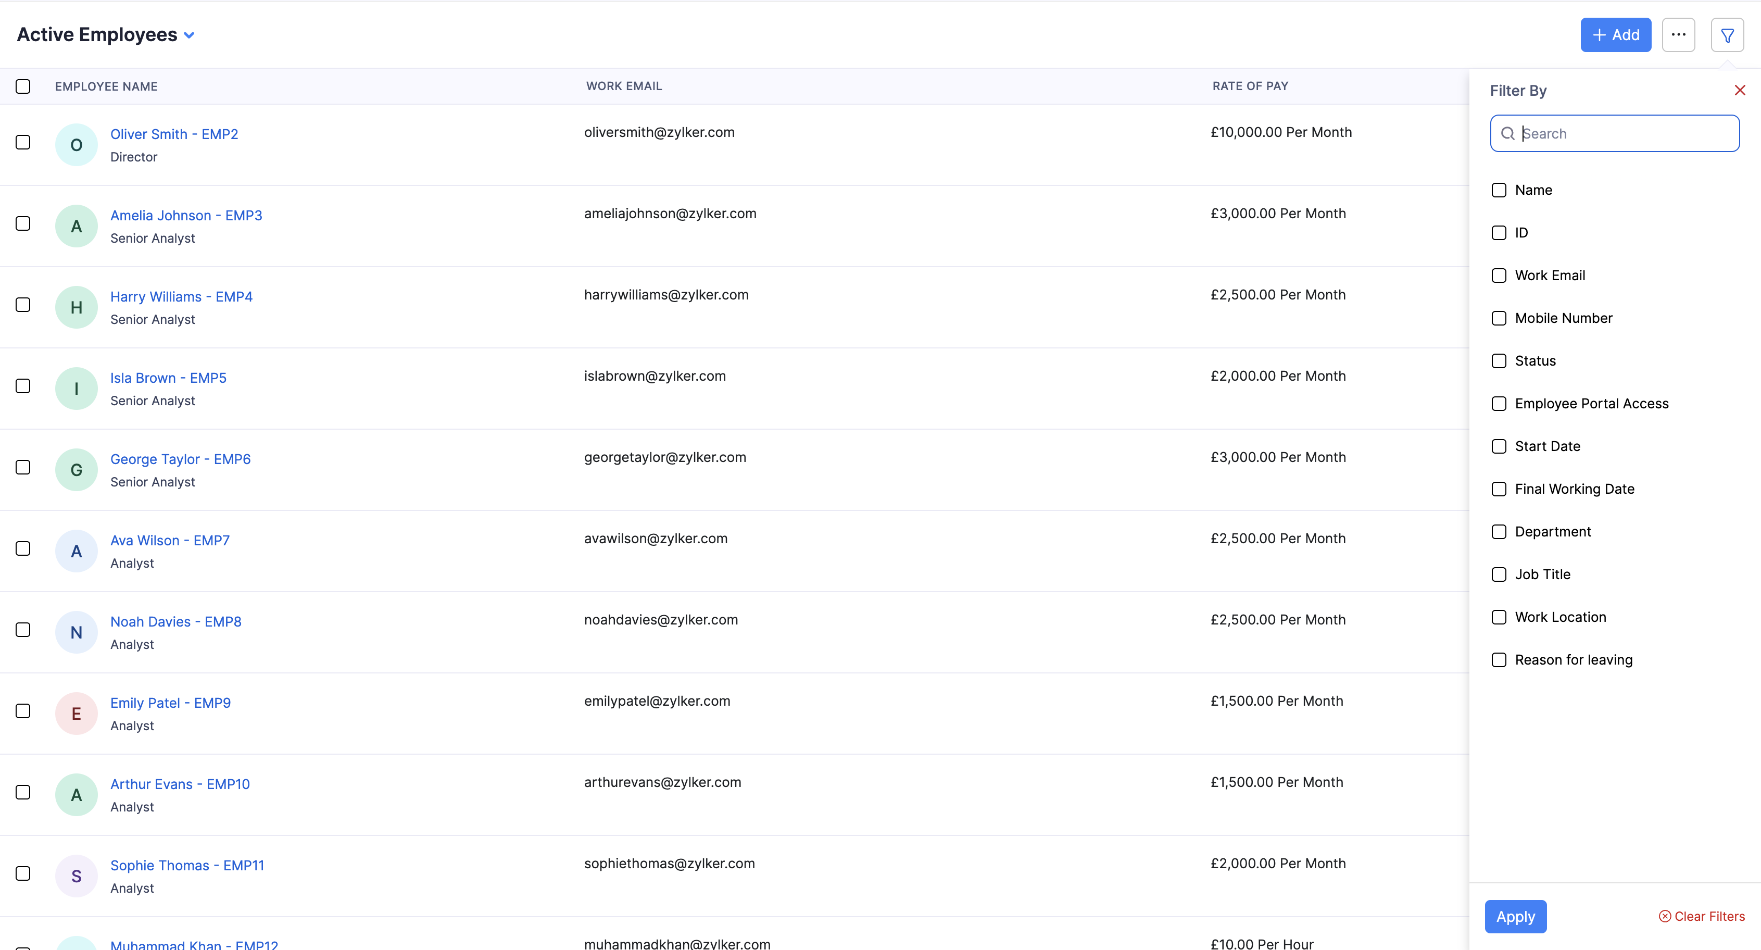Click the Add employee button
Screen dimensions: 1761x950
[x=1615, y=35]
